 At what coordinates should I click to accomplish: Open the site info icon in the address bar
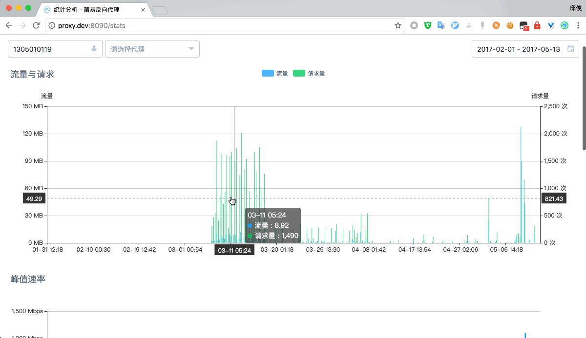(x=52, y=25)
